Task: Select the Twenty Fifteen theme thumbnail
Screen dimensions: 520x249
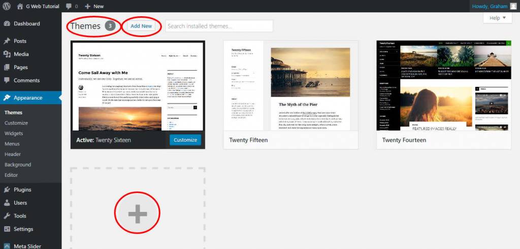Action: pyautogui.click(x=290, y=86)
